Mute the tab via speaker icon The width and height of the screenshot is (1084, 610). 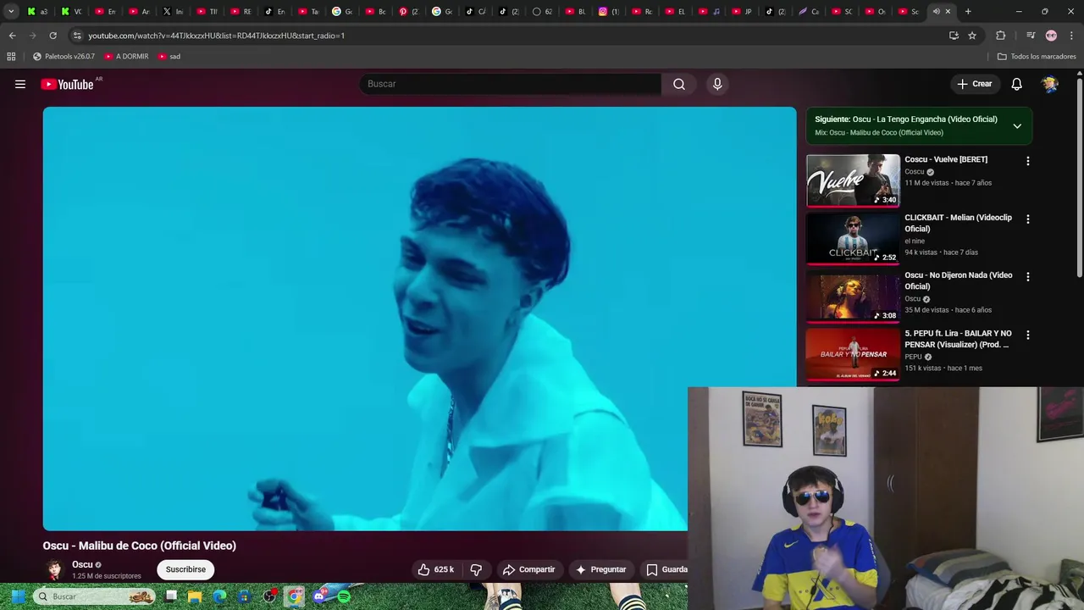click(x=936, y=11)
